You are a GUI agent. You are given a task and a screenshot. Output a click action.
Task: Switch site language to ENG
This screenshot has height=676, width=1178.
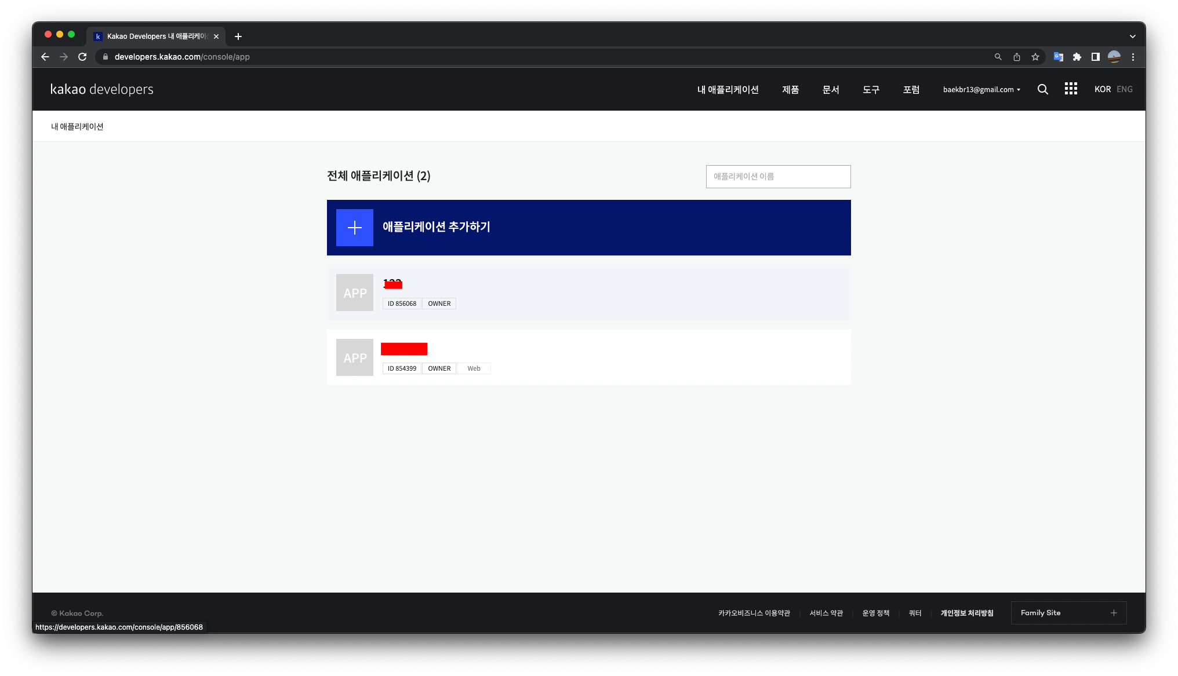pyautogui.click(x=1124, y=89)
